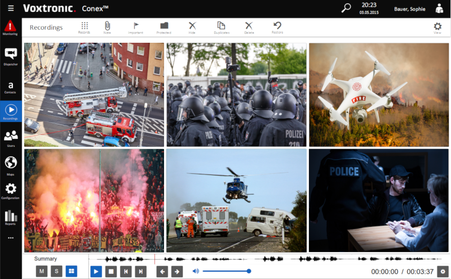The height and width of the screenshot is (279, 451).
Task: Add a Note with paperclip icon
Action: tap(107, 28)
